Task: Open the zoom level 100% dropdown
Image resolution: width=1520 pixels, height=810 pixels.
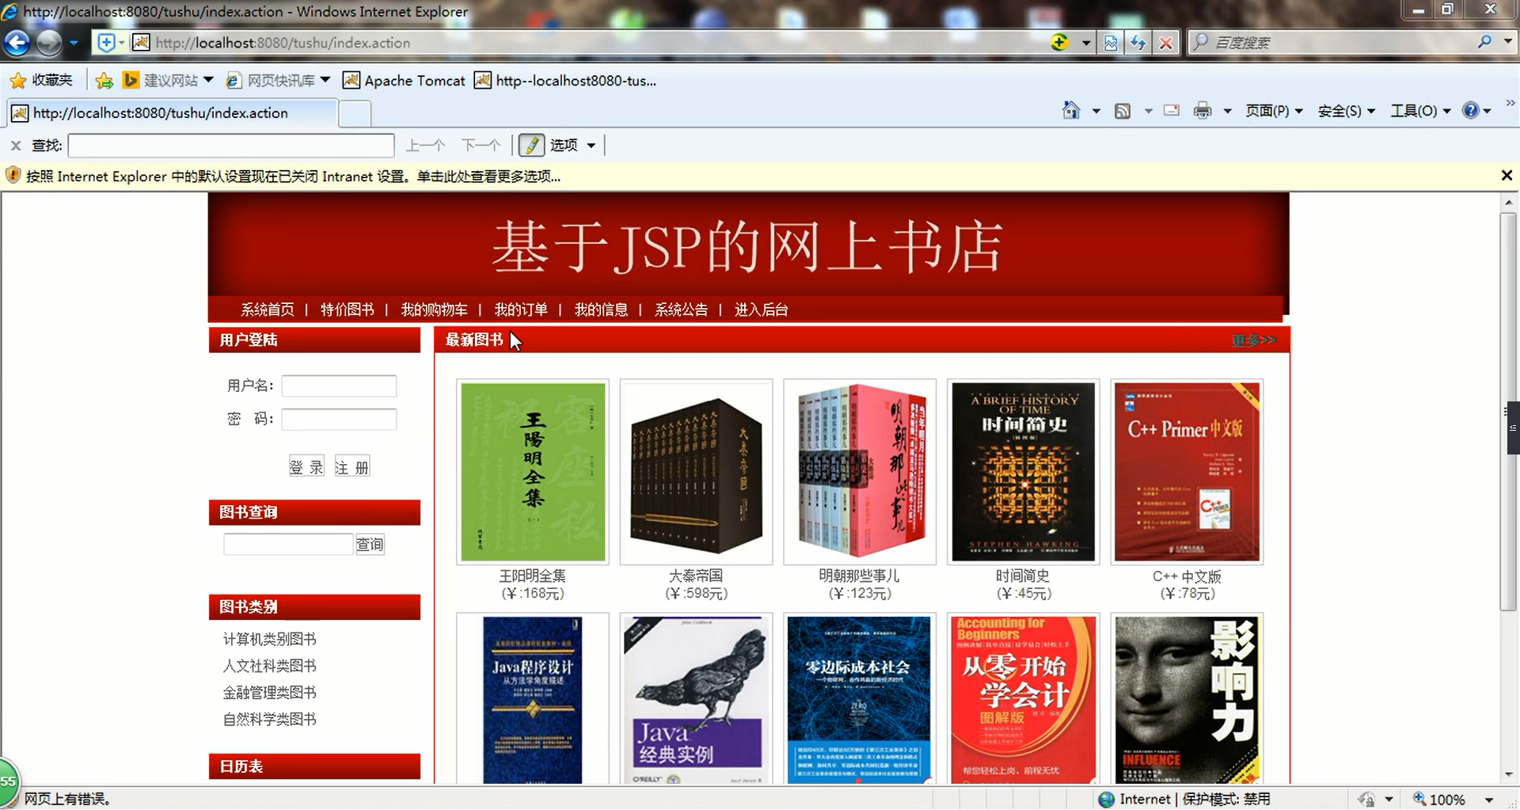Action: point(1489,800)
